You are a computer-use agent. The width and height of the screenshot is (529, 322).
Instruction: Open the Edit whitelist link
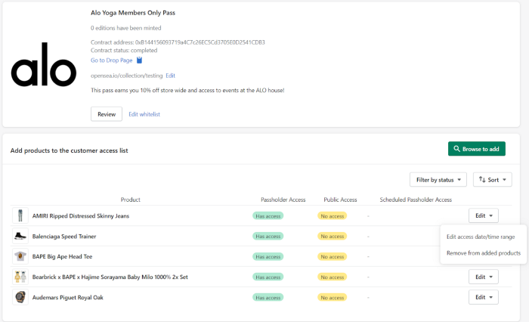click(x=144, y=114)
